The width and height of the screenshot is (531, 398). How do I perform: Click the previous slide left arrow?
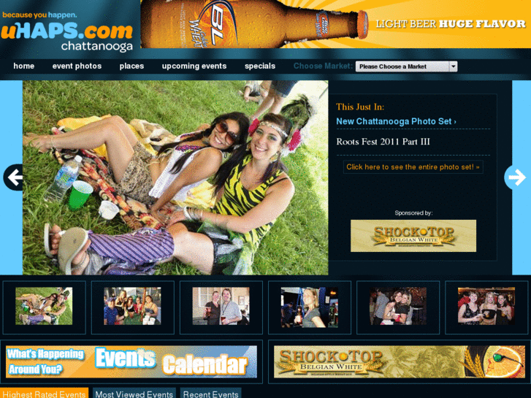[x=13, y=177]
